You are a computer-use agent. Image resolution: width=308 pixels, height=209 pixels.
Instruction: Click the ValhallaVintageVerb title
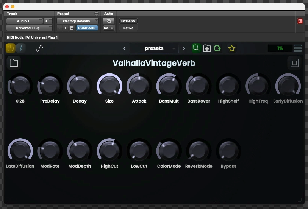[x=154, y=63]
